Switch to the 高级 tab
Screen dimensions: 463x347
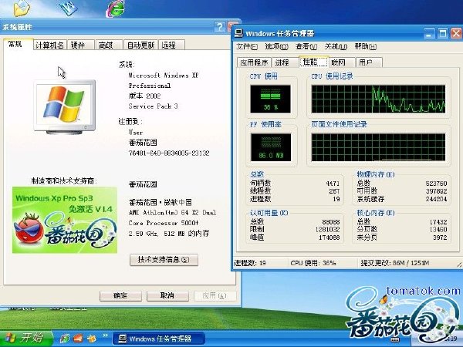[108, 45]
